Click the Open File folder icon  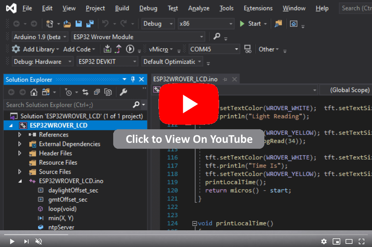click(x=67, y=24)
